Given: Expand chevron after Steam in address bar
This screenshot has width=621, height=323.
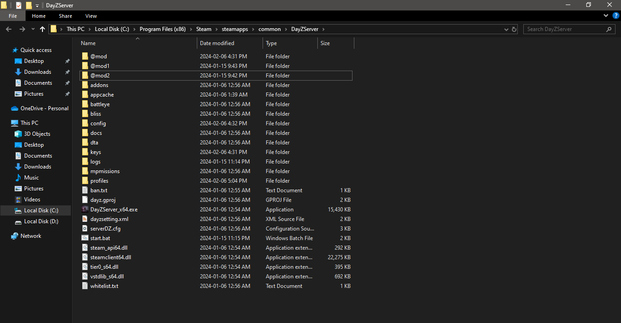Looking at the screenshot, I should (217, 29).
